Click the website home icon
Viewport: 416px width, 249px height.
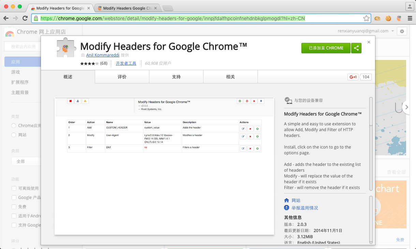(x=286, y=200)
